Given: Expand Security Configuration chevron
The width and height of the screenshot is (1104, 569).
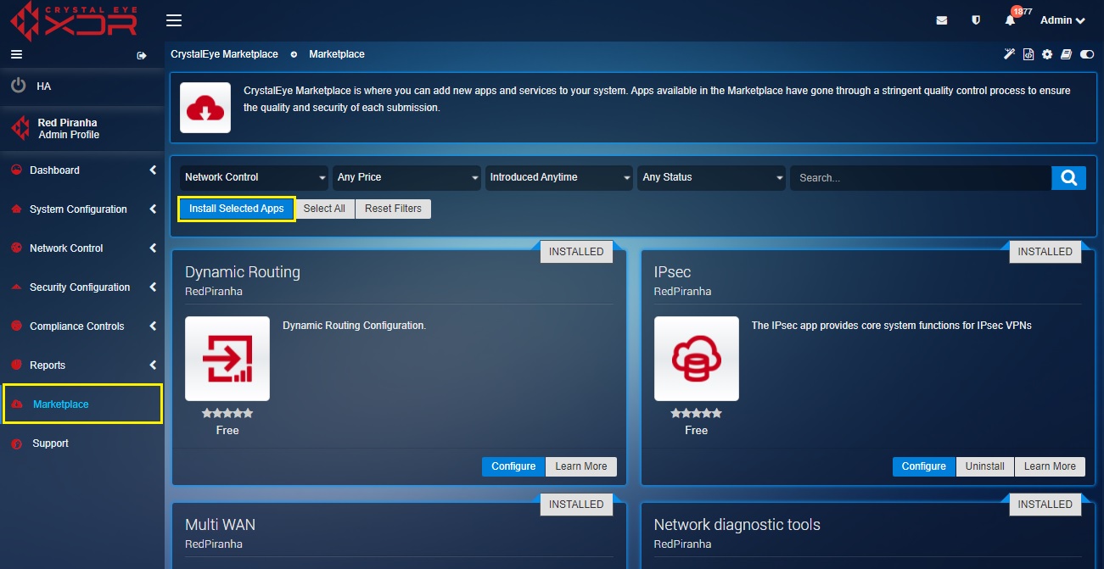Looking at the screenshot, I should click(x=153, y=287).
